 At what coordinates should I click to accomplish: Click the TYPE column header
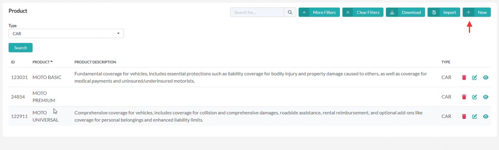446,62
